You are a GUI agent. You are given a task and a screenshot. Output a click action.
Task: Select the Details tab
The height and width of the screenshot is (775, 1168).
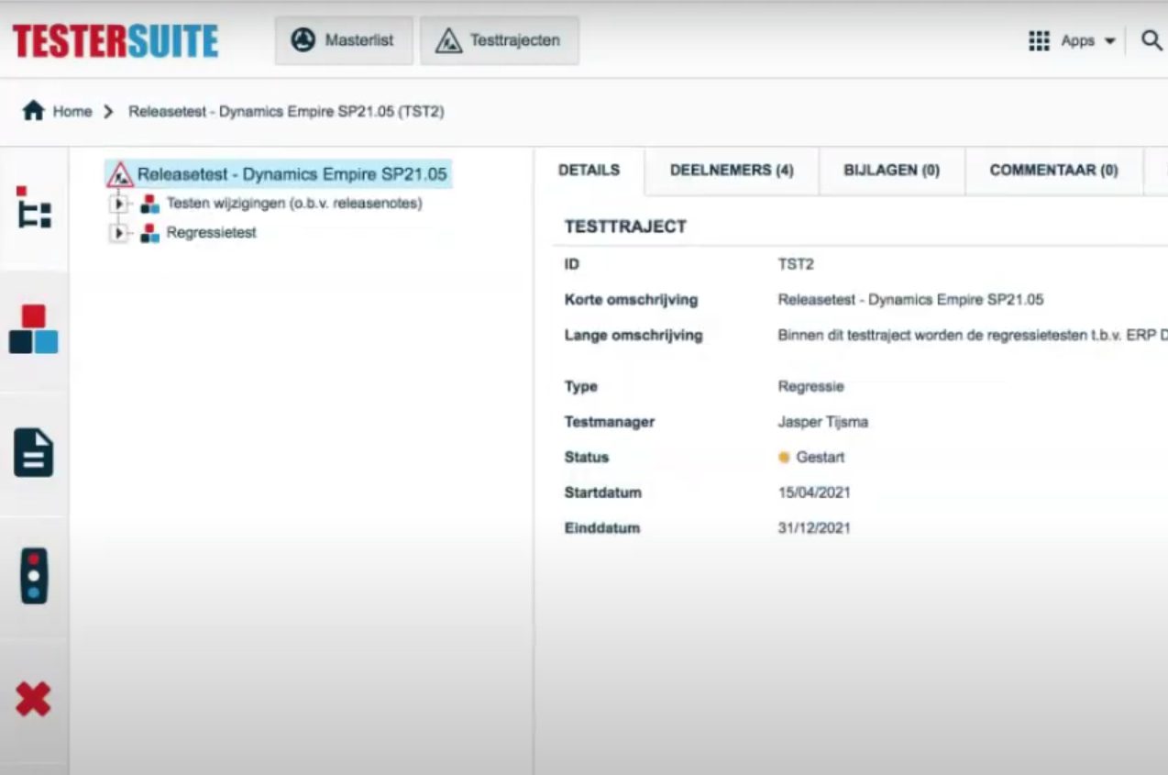pos(589,171)
